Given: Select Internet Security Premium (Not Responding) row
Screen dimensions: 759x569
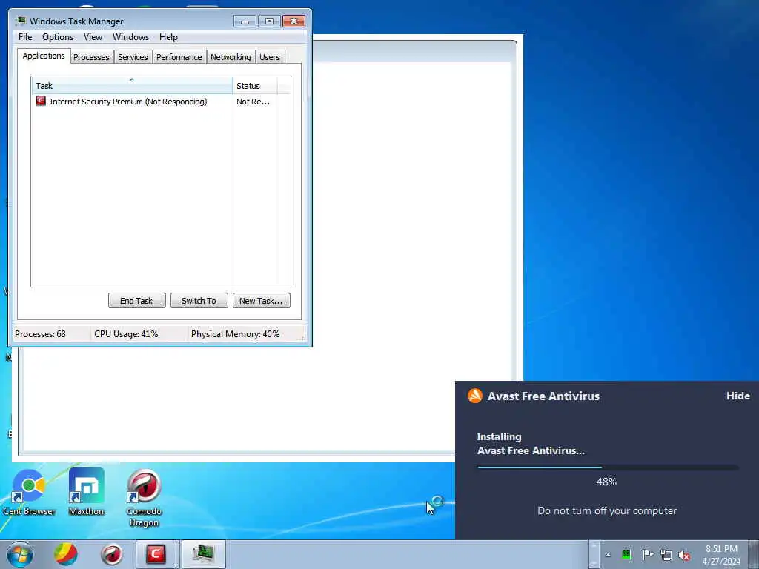Looking at the screenshot, I should [x=161, y=102].
